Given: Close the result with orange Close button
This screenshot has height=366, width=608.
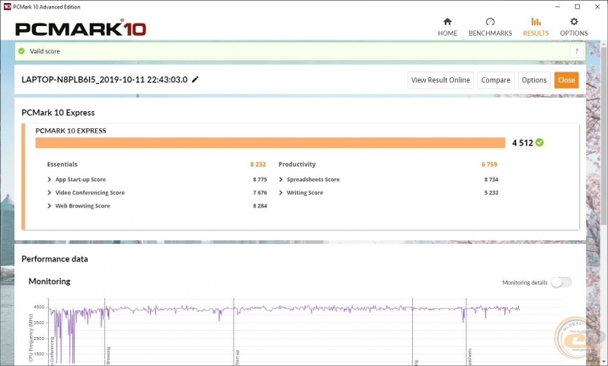Looking at the screenshot, I should [x=566, y=80].
